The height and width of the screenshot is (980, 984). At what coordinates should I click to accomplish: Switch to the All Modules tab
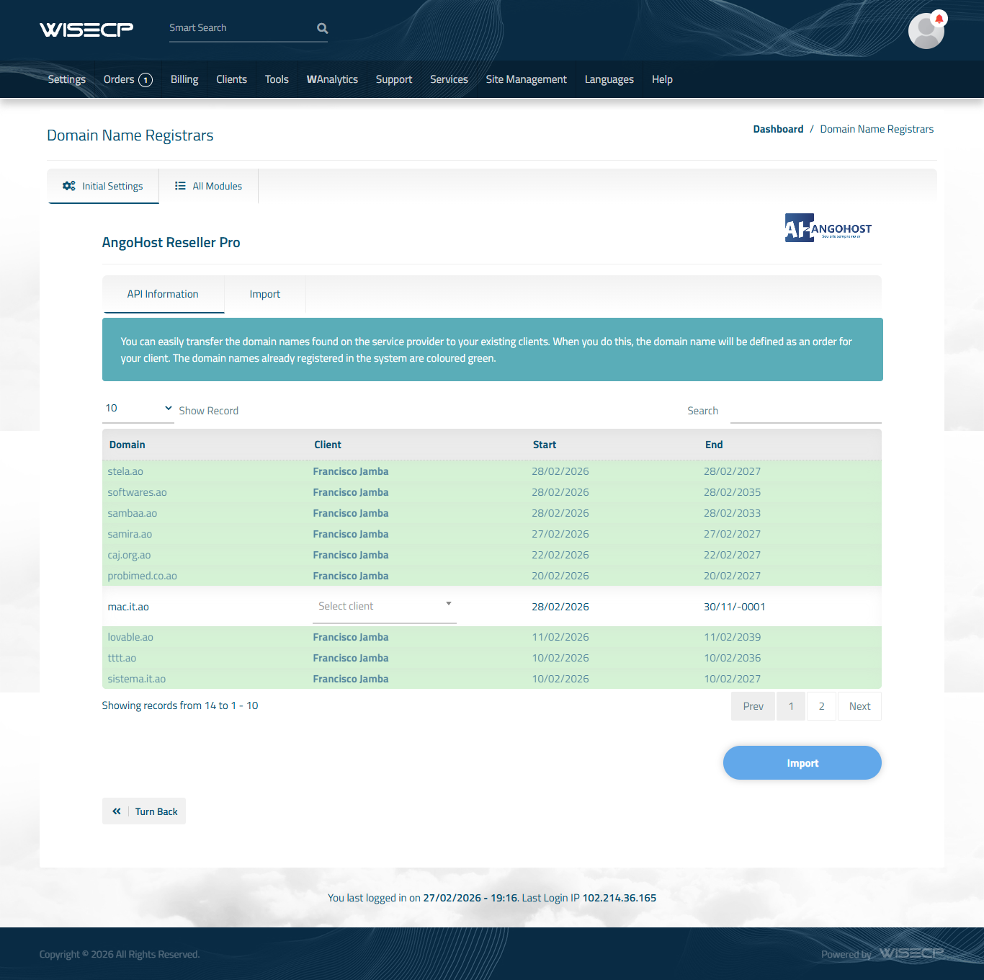(x=208, y=186)
